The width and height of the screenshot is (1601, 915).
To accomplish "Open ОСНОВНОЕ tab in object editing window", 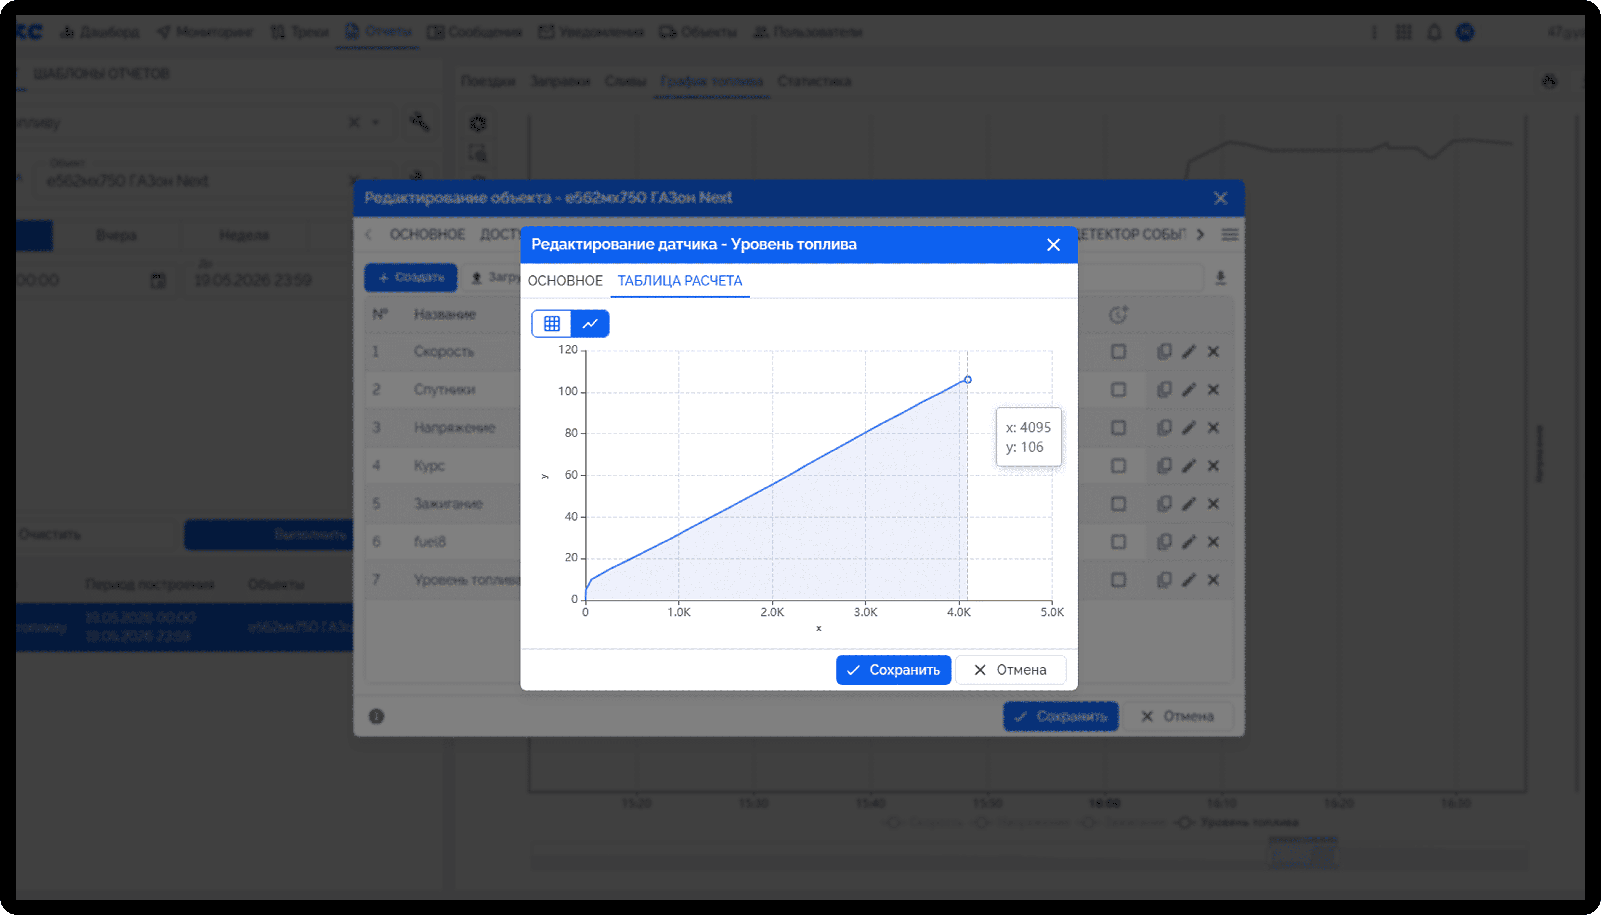I will (x=428, y=235).
